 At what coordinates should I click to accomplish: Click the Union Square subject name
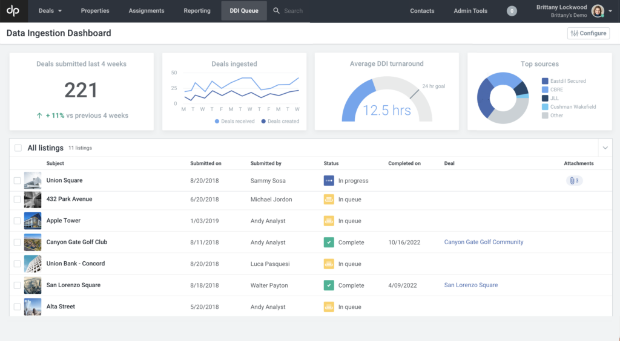click(64, 180)
